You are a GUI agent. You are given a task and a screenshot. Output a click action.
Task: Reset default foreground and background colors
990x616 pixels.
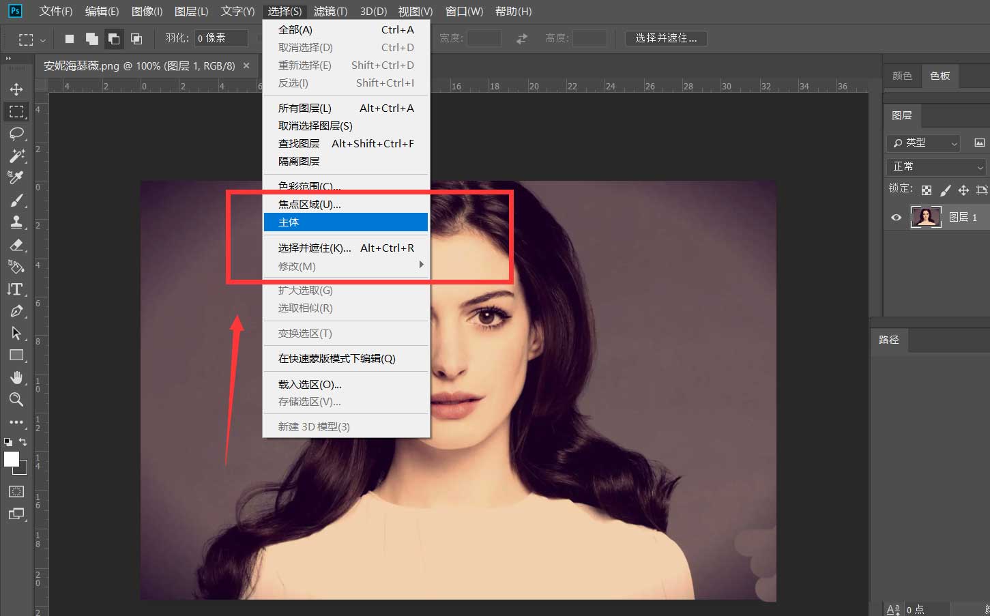[x=8, y=442]
